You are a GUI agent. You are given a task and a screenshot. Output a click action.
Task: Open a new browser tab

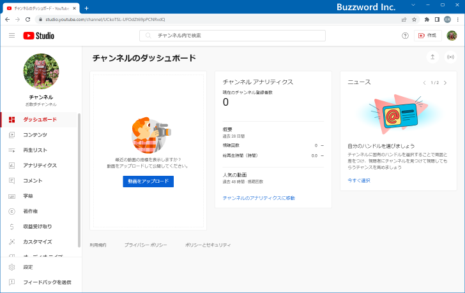point(86,8)
